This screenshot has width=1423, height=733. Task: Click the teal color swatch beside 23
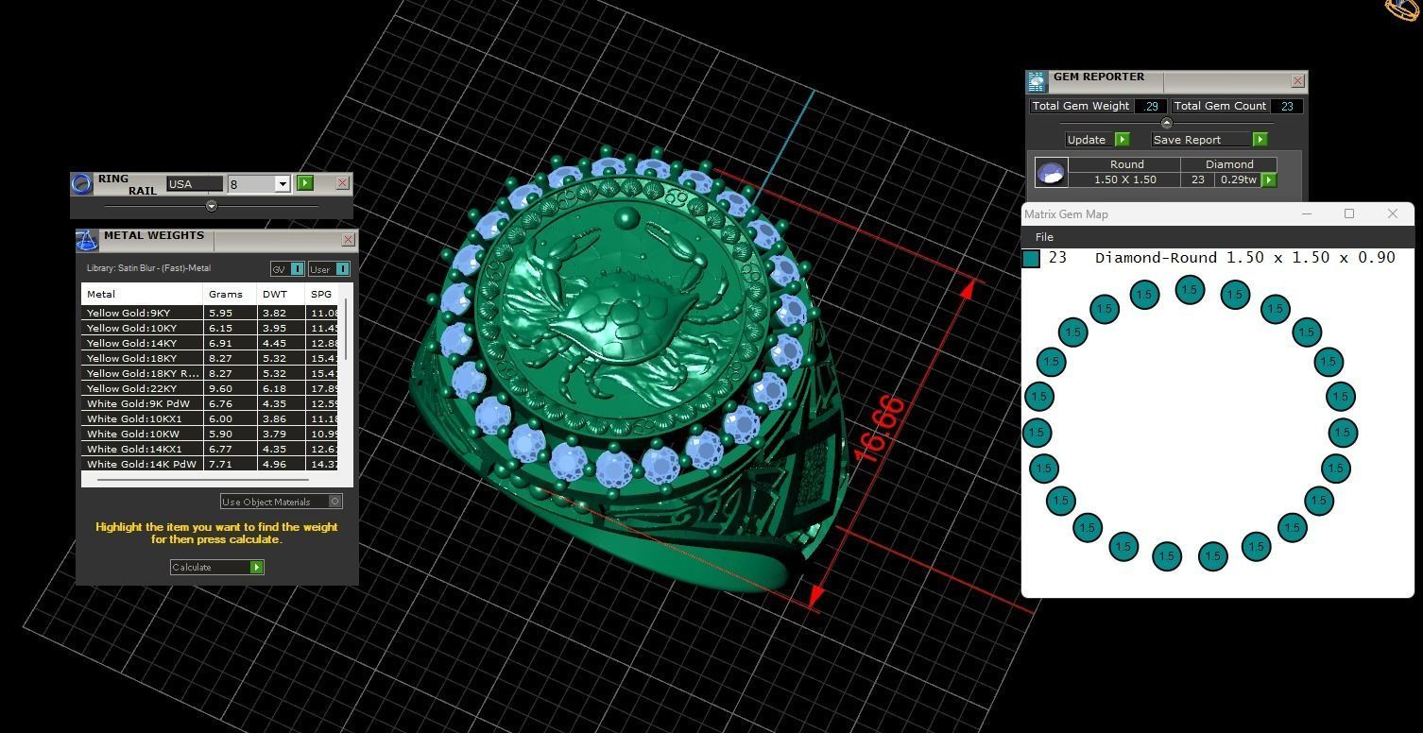tap(1032, 258)
